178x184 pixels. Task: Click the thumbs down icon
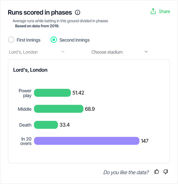(x=166, y=172)
